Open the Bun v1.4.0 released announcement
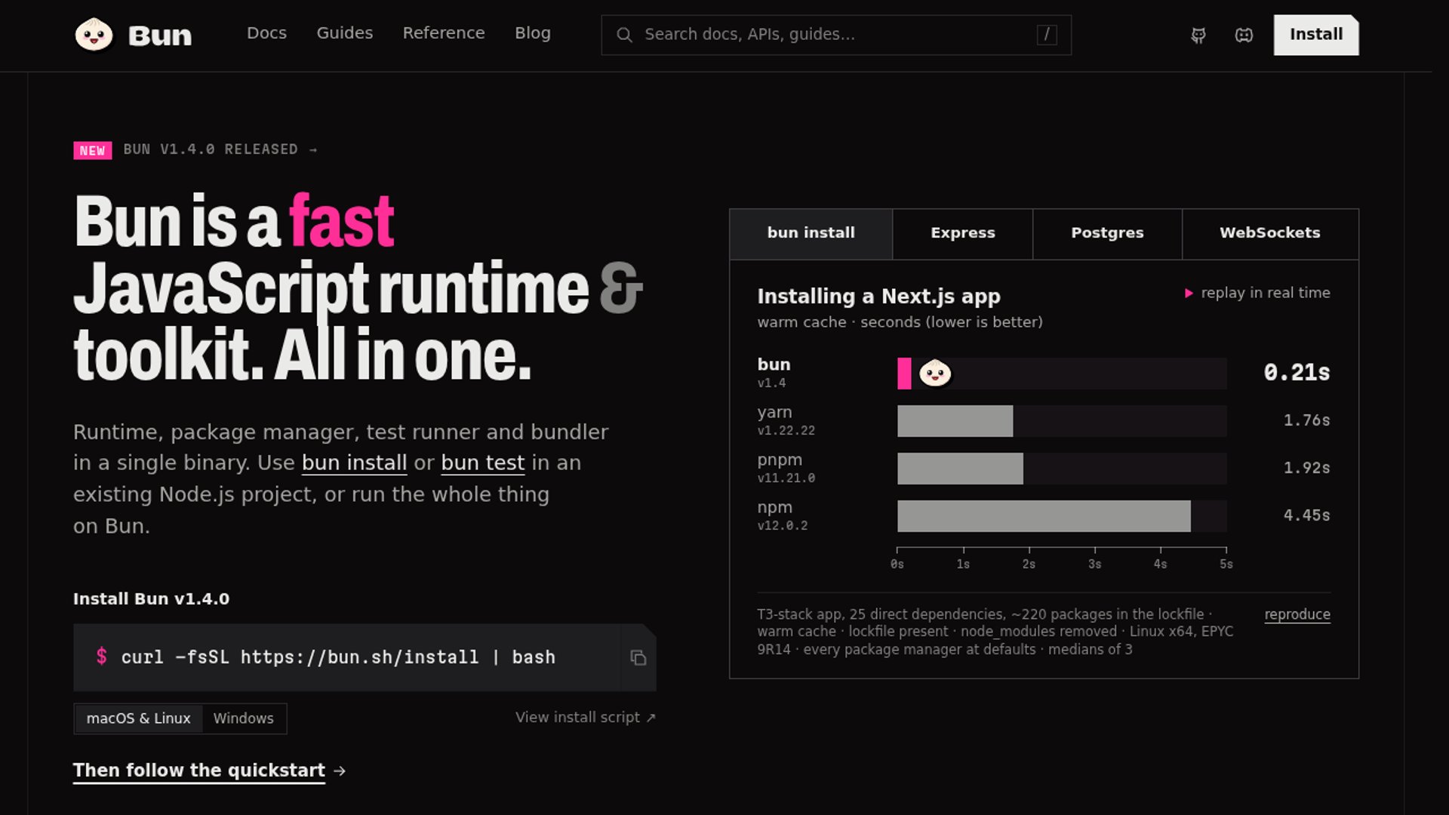 pyautogui.click(x=220, y=149)
